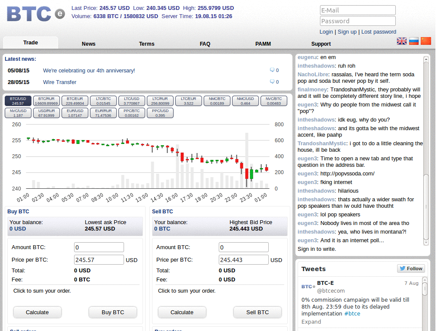This screenshot has width=441, height=331.
Task: Click Lowest ask price 245.57 USD
Action: [x=100, y=229]
